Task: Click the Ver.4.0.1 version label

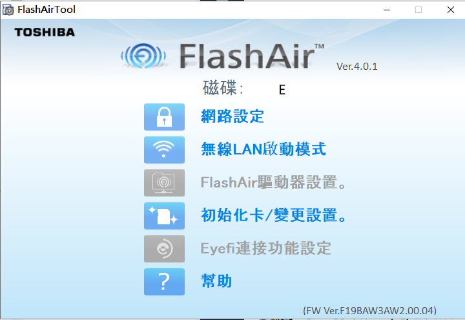Action: pyautogui.click(x=357, y=66)
